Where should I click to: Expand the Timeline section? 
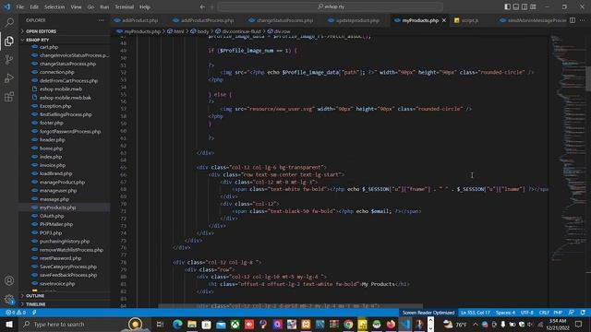click(35, 304)
